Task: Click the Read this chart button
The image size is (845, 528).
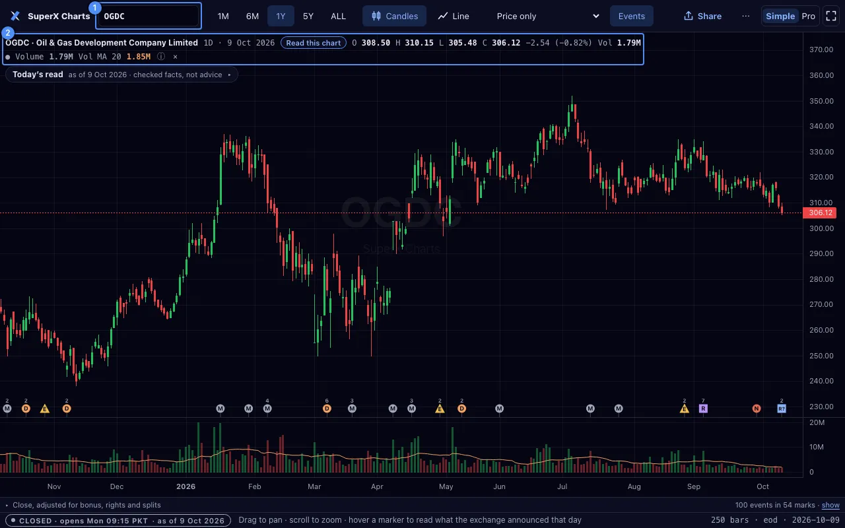Action: [314, 43]
